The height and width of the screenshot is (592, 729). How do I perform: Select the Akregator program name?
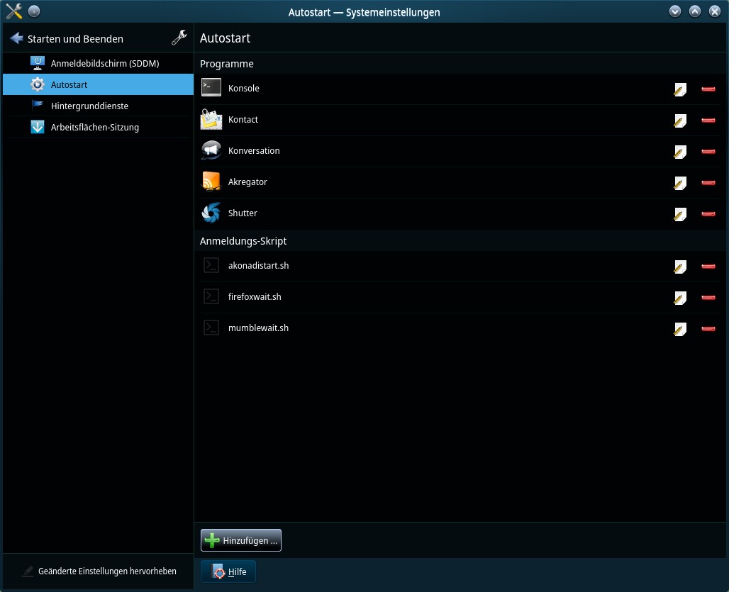247,181
